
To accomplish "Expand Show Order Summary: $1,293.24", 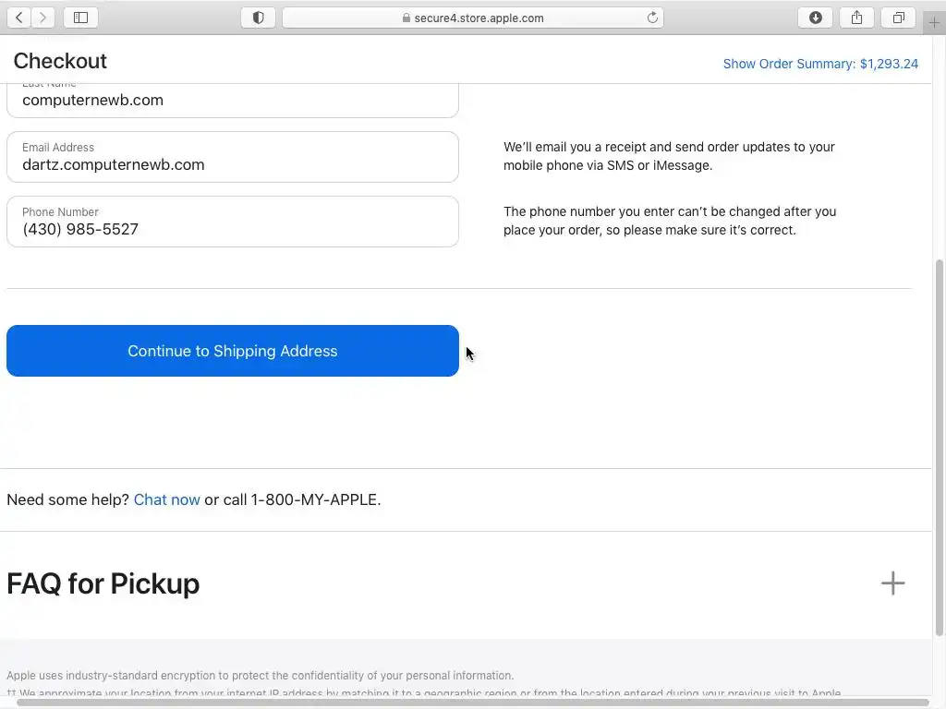I will click(x=820, y=64).
